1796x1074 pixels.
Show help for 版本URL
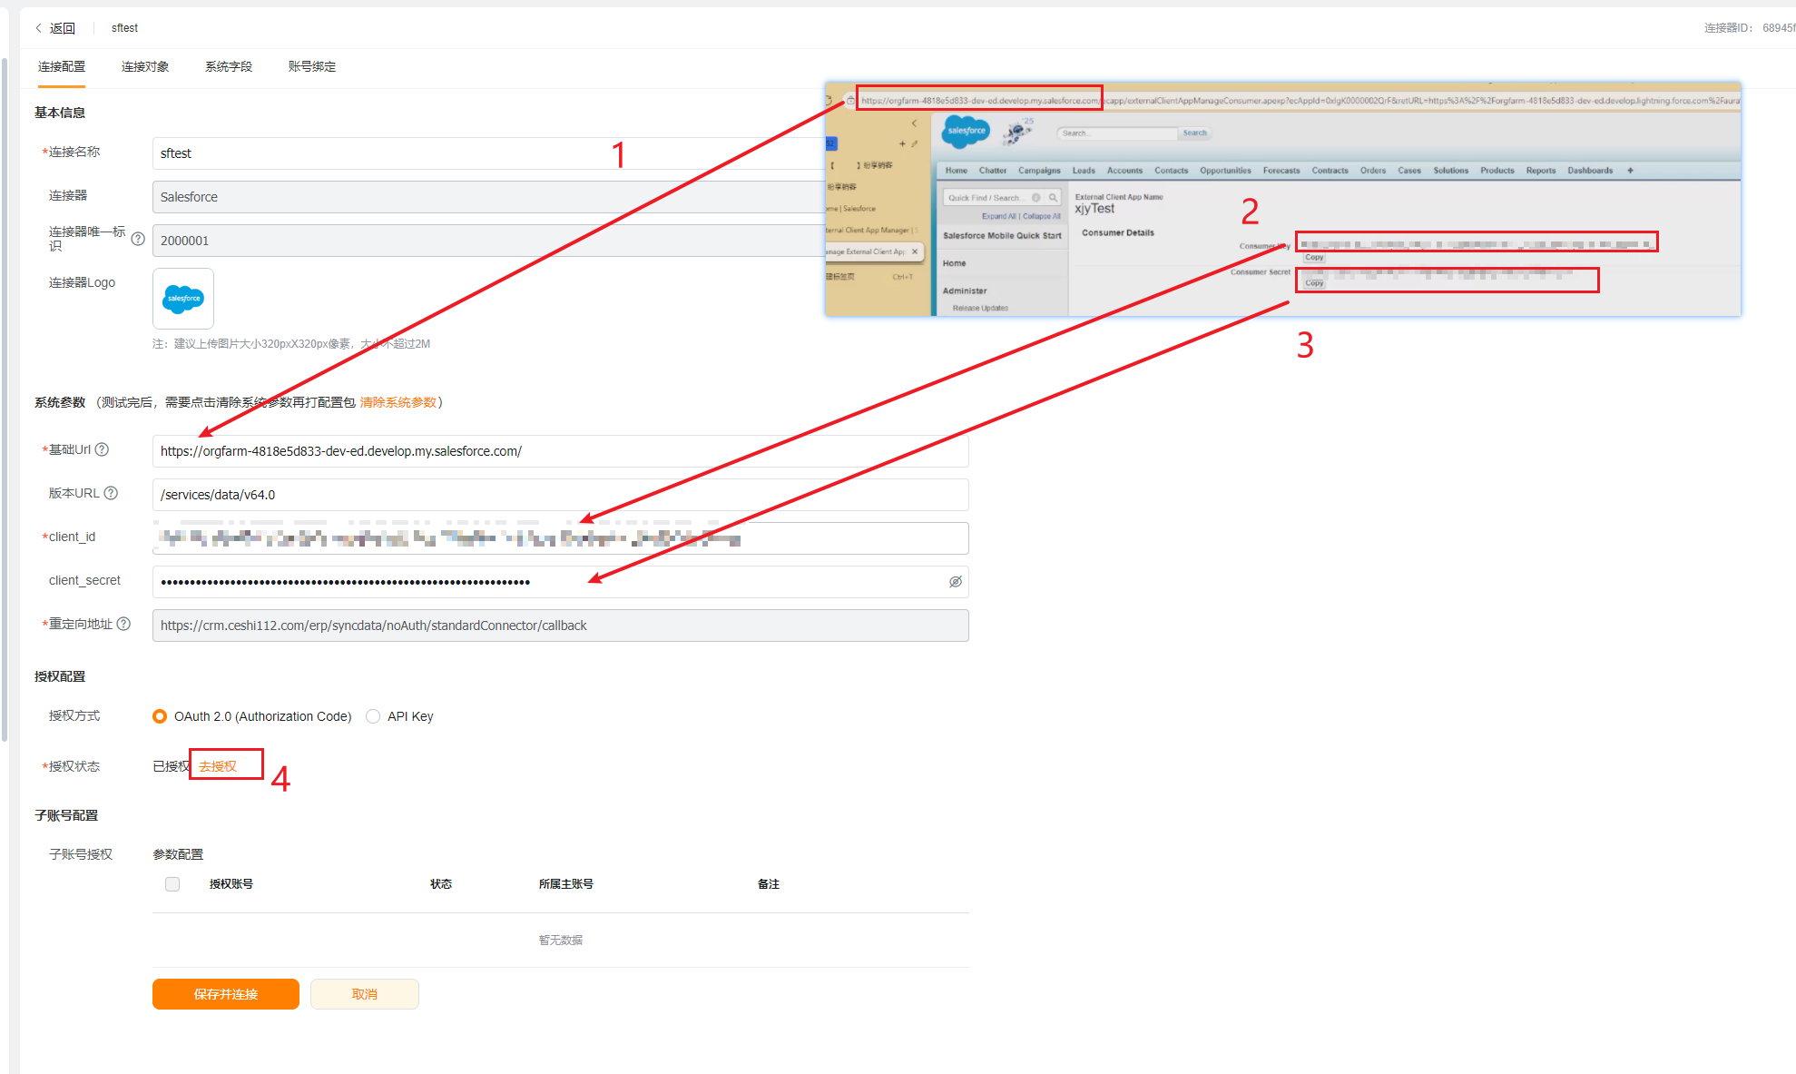[111, 493]
